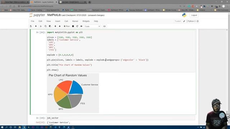The height and width of the screenshot is (129, 230).
Task: Rename the notebook titled MatPlotLib
Action: point(54,15)
